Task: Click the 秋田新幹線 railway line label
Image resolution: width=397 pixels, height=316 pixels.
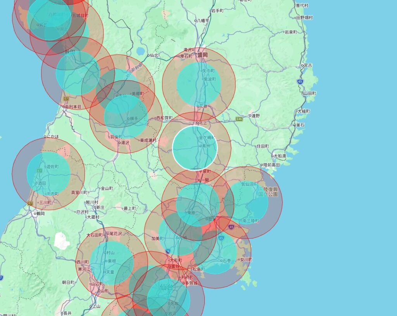Action: 135,70
